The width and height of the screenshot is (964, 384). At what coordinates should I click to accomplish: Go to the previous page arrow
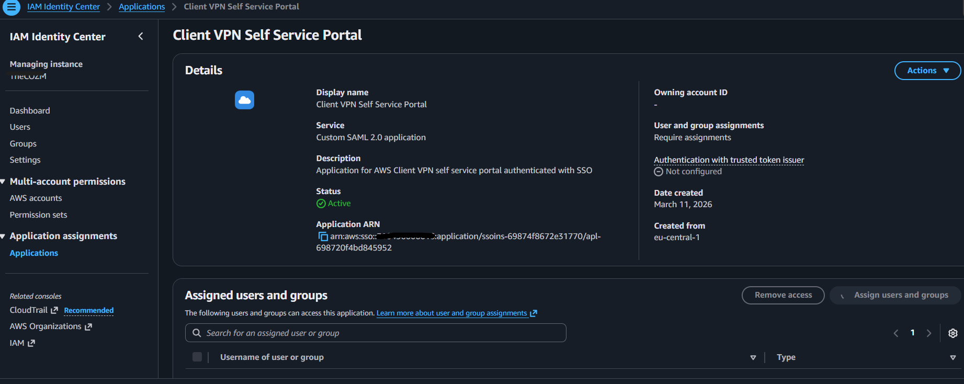pyautogui.click(x=895, y=333)
